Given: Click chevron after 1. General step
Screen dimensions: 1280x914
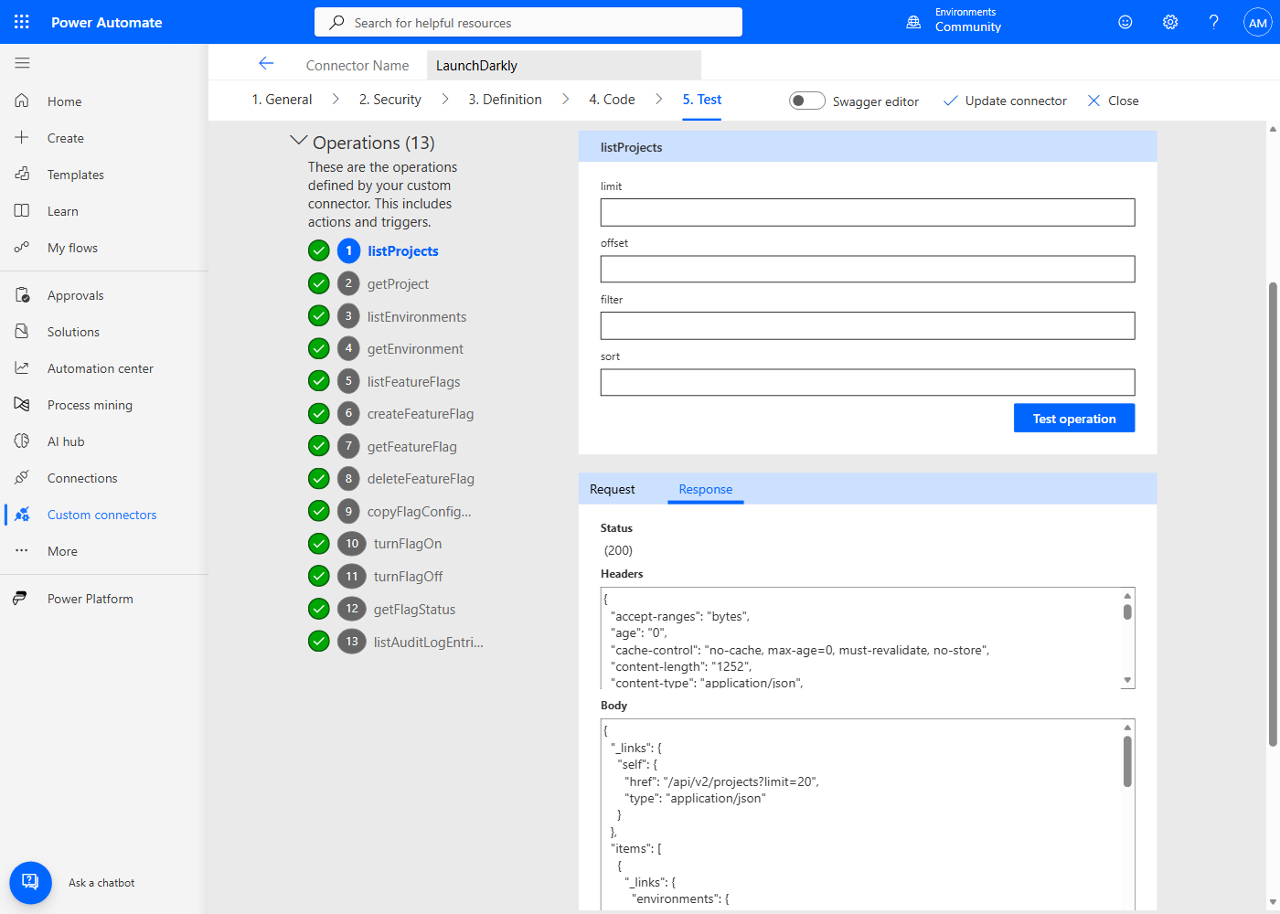Looking at the screenshot, I should [336, 99].
